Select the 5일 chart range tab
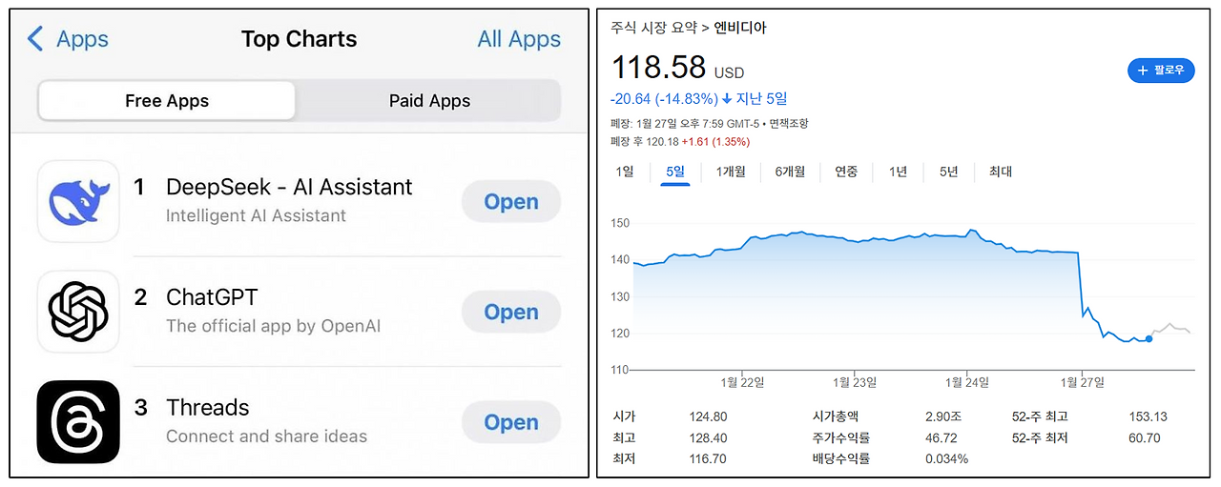1221x487 pixels. click(675, 172)
